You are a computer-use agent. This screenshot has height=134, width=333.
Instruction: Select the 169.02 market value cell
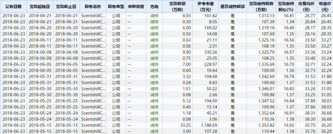pos(206,28)
